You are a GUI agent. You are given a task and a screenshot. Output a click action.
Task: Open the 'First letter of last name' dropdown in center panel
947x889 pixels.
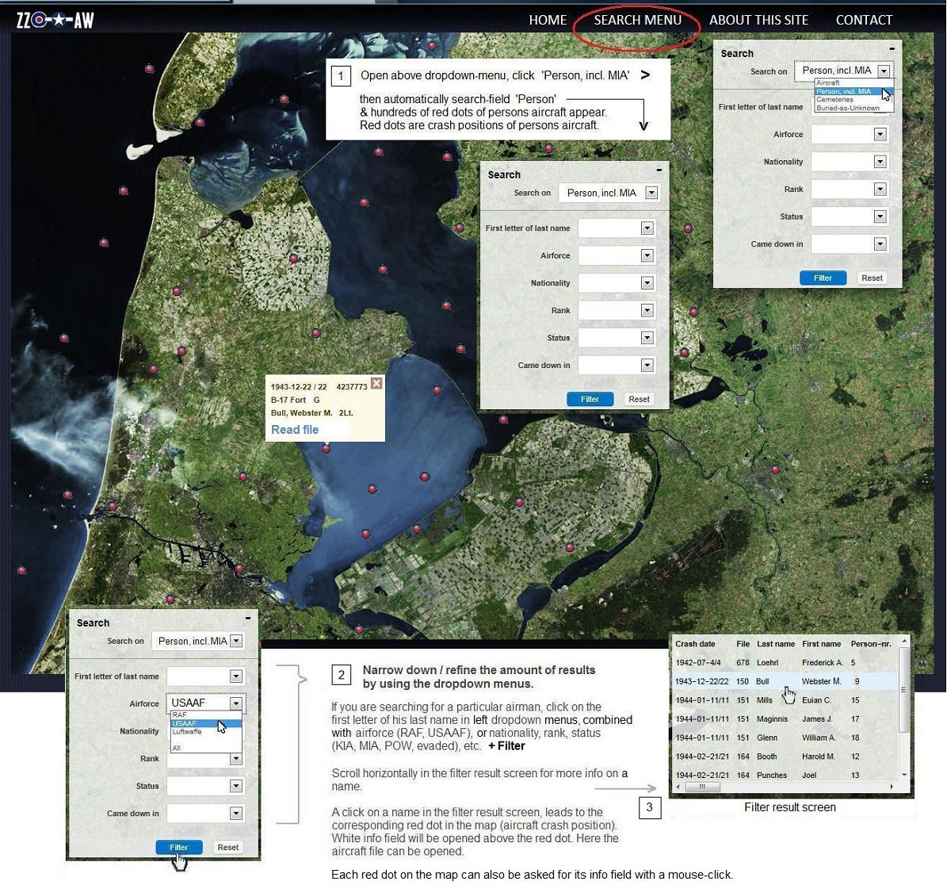pyautogui.click(x=647, y=228)
